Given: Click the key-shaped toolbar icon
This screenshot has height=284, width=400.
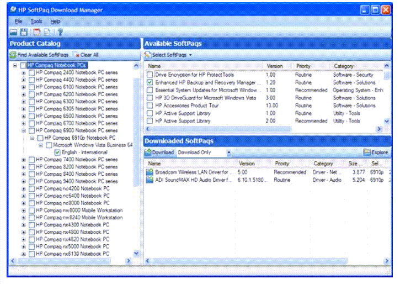Looking at the screenshot, I should click(x=61, y=32).
